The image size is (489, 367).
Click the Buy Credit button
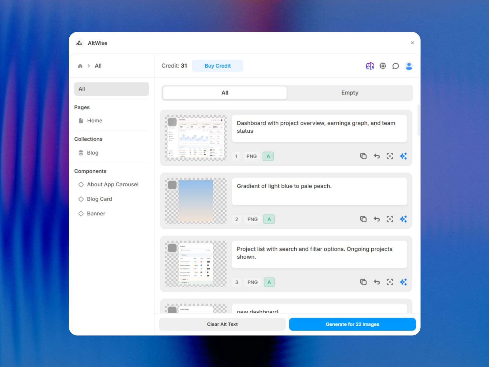(x=217, y=66)
